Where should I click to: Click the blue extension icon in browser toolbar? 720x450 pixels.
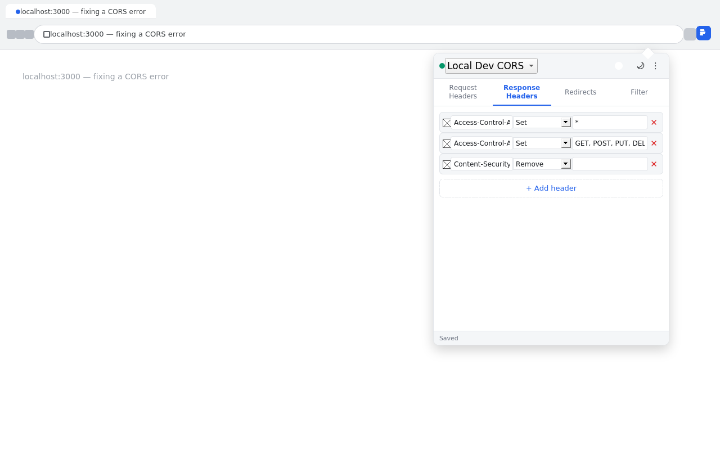[704, 33]
